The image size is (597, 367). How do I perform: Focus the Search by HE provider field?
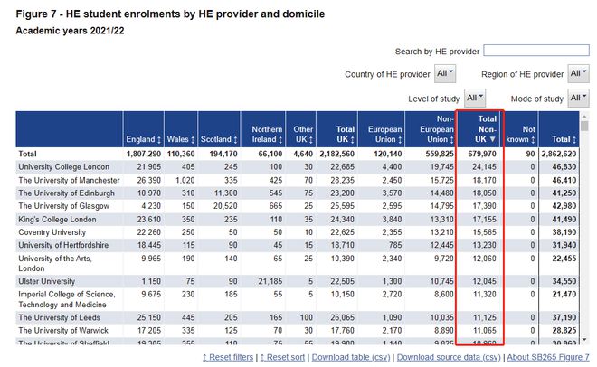click(536, 51)
